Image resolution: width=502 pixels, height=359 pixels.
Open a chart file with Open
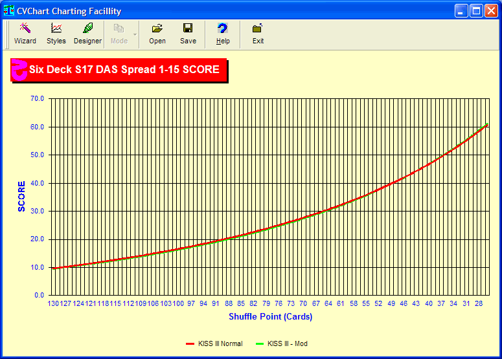tap(157, 34)
